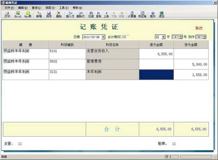Viewport: 218px width, 160px height.
Task: Go to next voucher 下张
Action: [114, 14]
